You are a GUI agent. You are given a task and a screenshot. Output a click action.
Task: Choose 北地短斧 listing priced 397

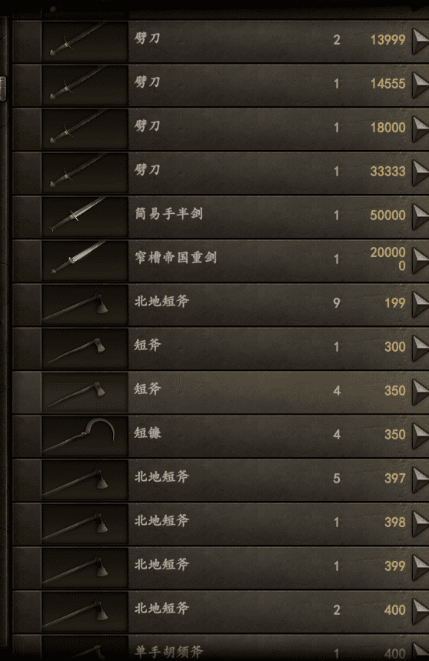coord(221,479)
